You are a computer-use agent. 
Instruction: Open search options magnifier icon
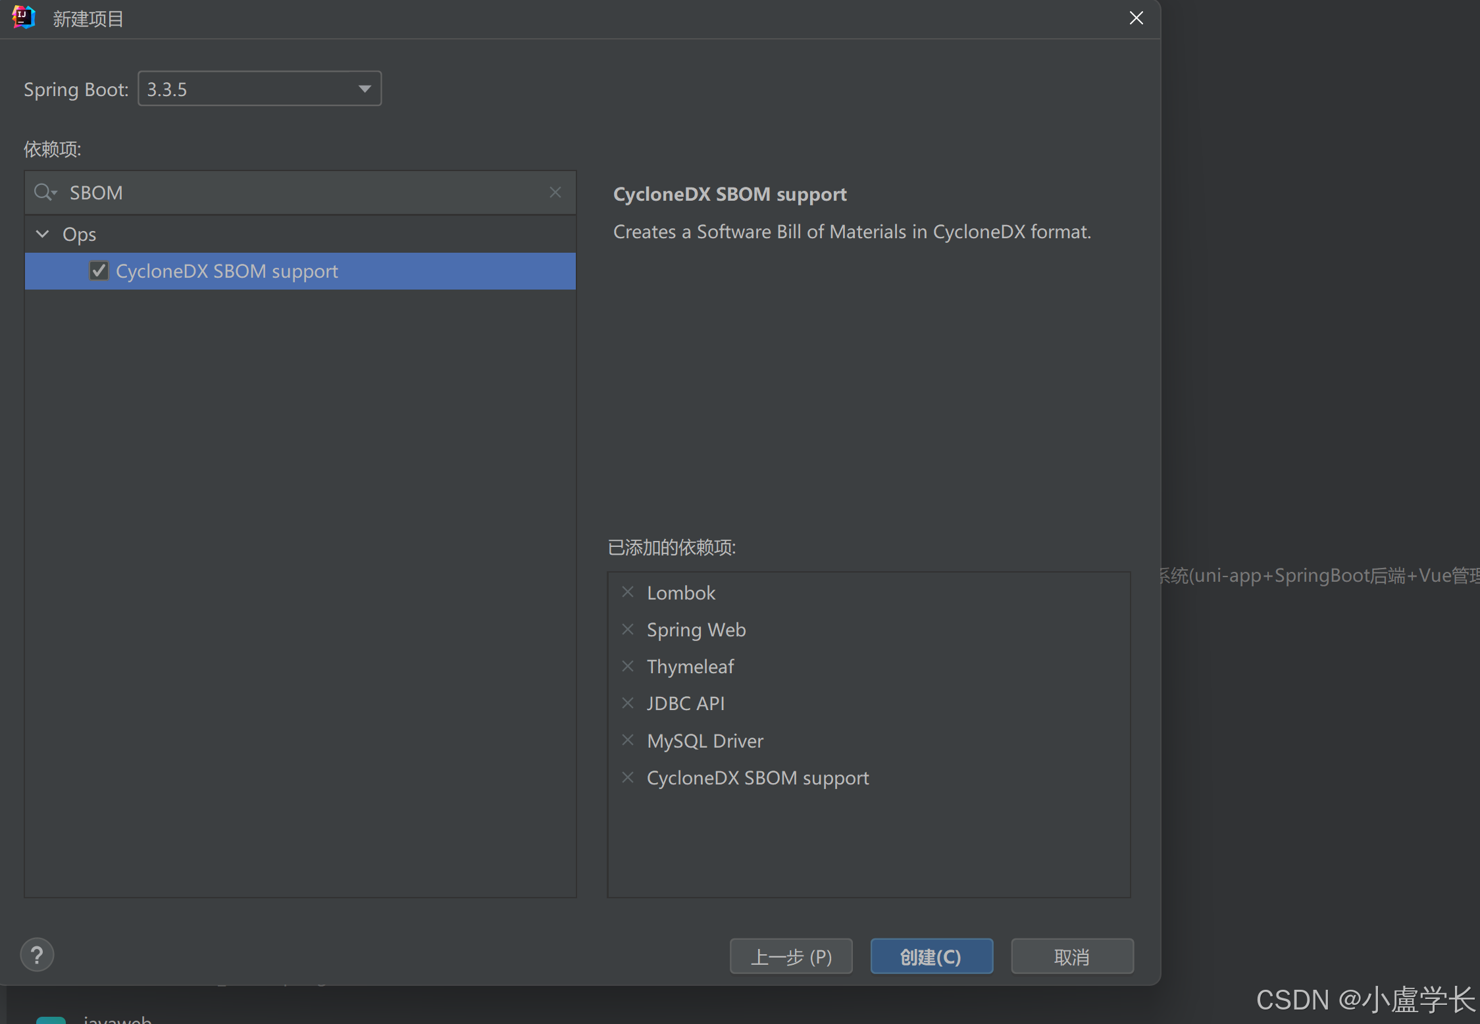(x=45, y=192)
